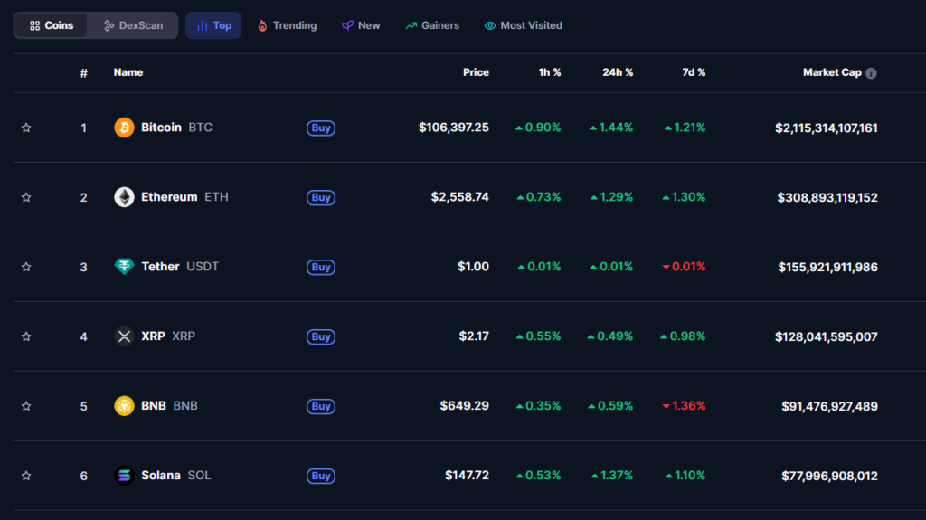The image size is (926, 520).
Task: Open the BNB coin page link
Action: coord(169,405)
